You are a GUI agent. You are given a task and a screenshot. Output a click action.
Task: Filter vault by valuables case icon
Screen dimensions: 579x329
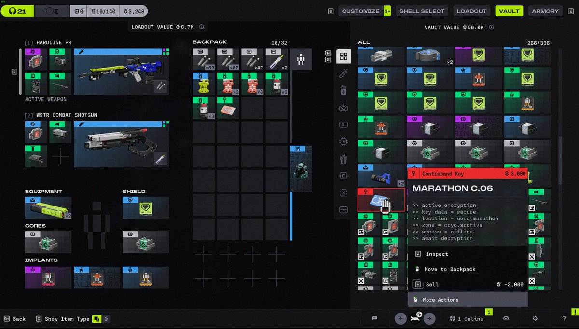[x=344, y=210]
